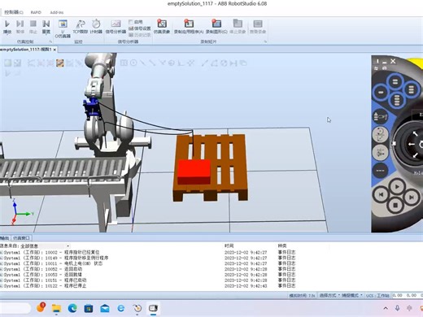Open Microsoft Edge from the taskbar
The height and width of the screenshot is (317, 423).
72,308
